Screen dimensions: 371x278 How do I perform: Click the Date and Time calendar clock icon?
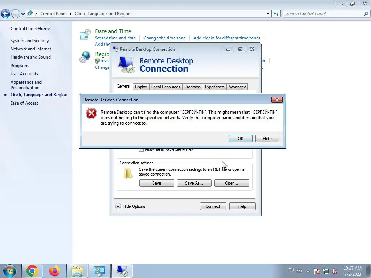point(85,34)
